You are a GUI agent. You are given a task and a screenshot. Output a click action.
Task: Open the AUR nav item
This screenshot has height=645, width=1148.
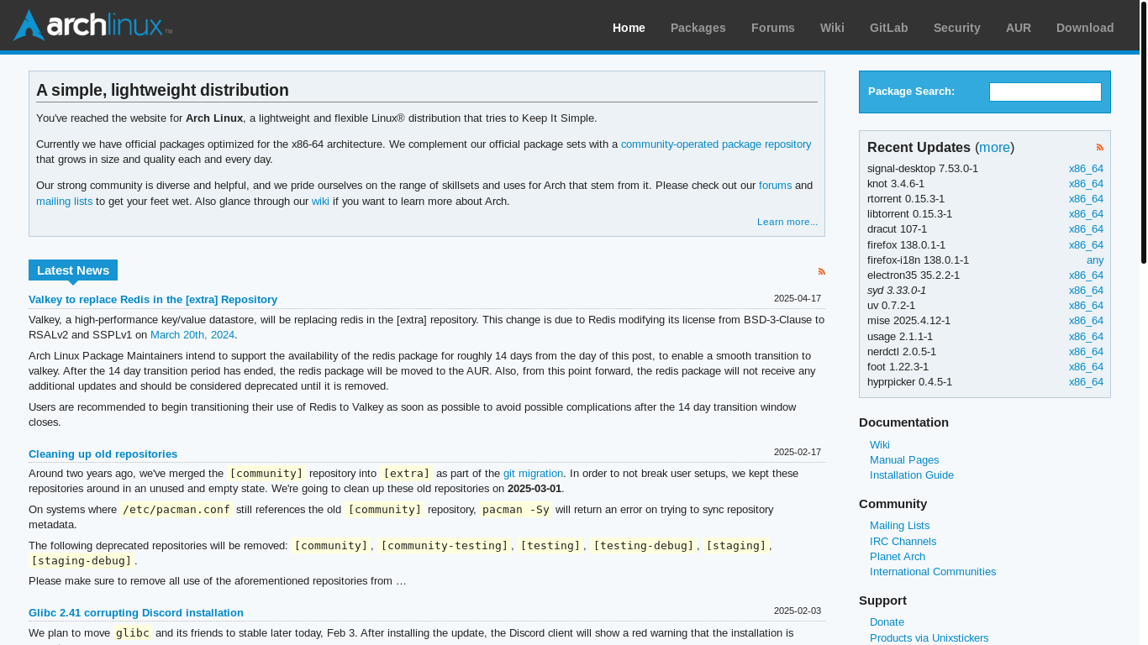point(1018,28)
